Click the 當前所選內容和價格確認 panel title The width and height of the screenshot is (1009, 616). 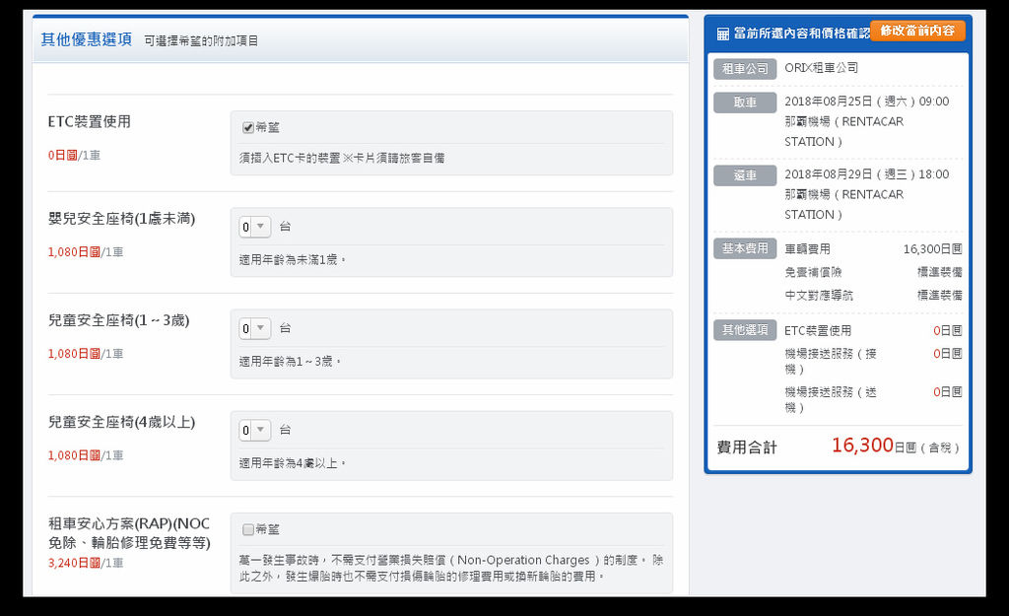click(802, 34)
